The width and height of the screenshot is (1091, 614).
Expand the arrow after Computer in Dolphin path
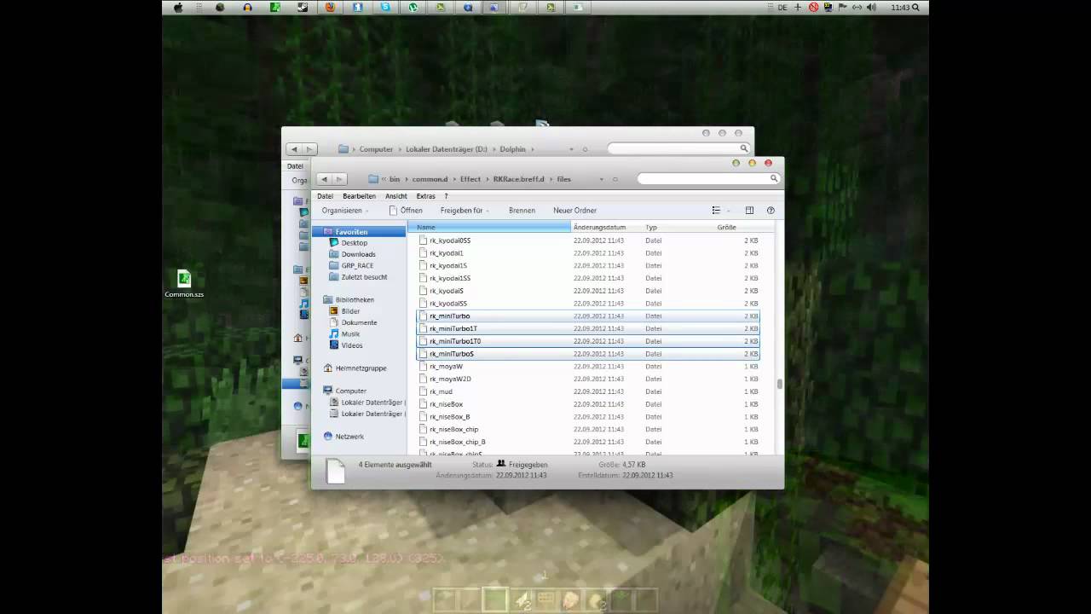[x=399, y=149]
